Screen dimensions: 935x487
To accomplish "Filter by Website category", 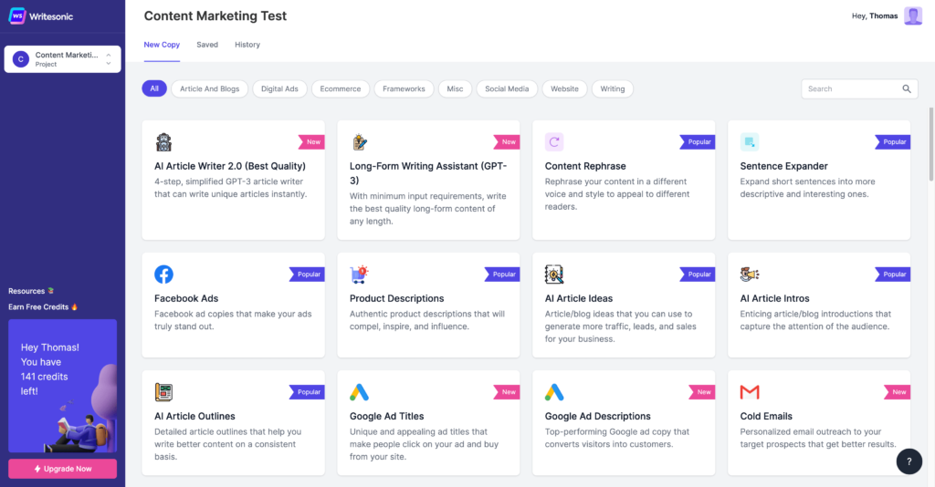I will pyautogui.click(x=564, y=88).
